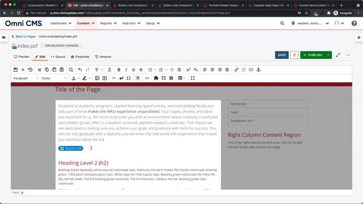363x204 pixels.
Task: Click the Paste clipboard icon
Action: tap(54, 70)
